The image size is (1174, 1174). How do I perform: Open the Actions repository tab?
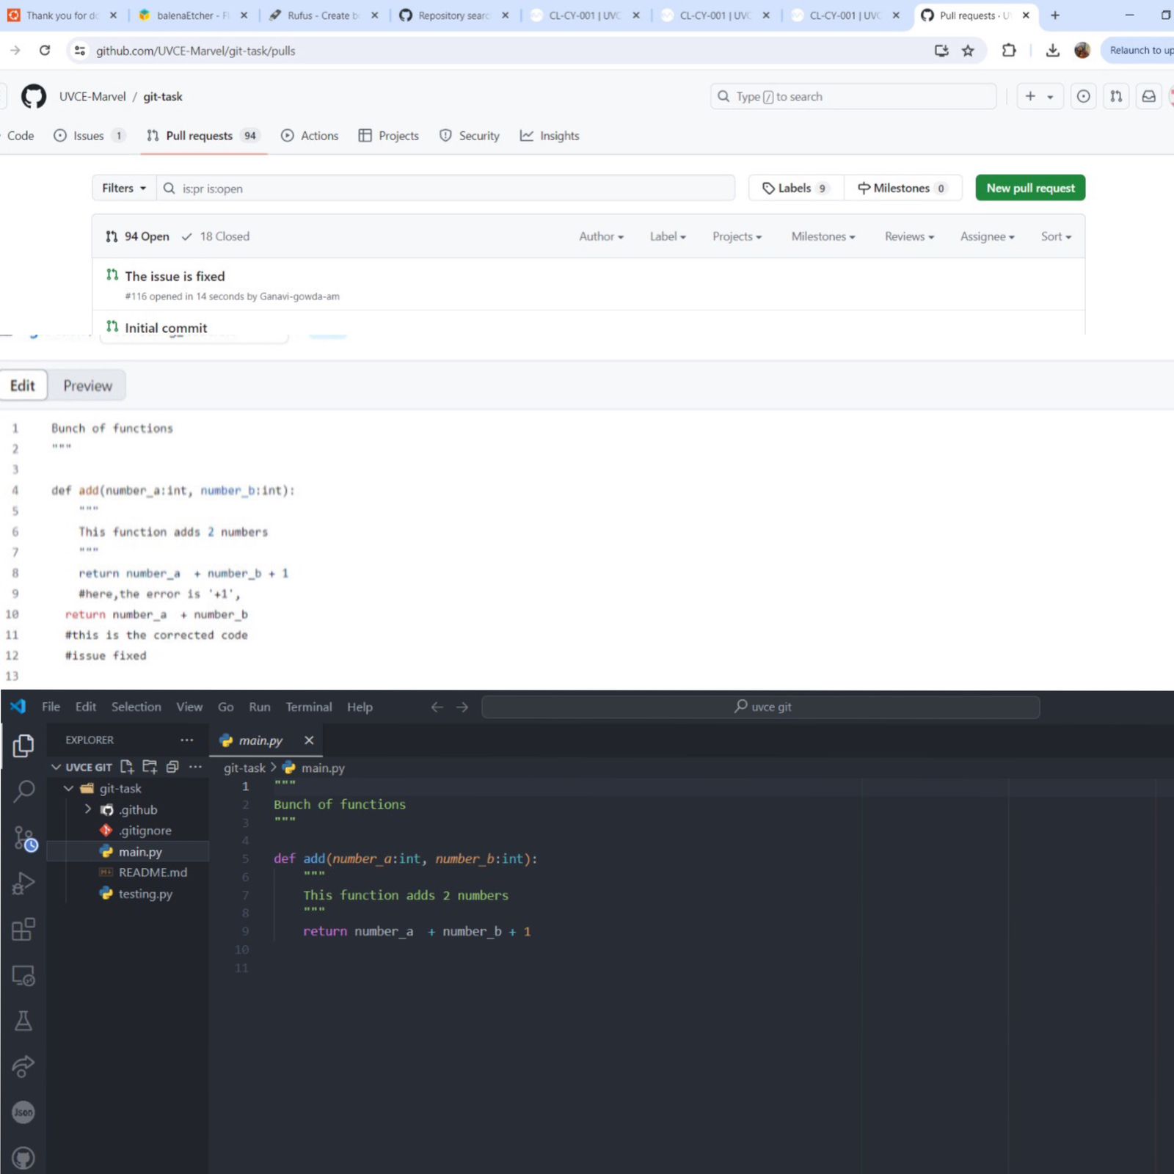click(x=310, y=136)
